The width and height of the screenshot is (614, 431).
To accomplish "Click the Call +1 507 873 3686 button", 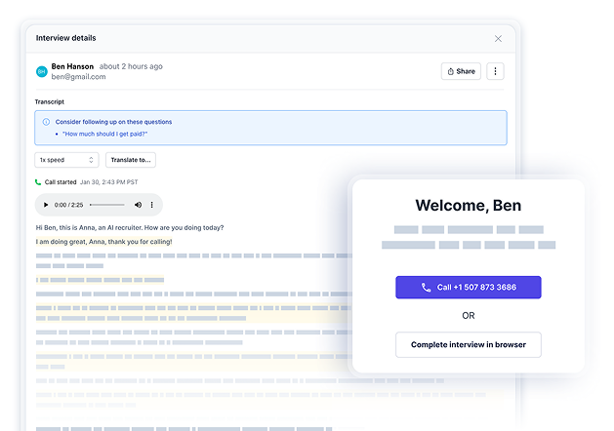I will (x=469, y=288).
